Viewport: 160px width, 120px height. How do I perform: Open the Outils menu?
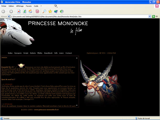pyautogui.click(x=36, y=6)
